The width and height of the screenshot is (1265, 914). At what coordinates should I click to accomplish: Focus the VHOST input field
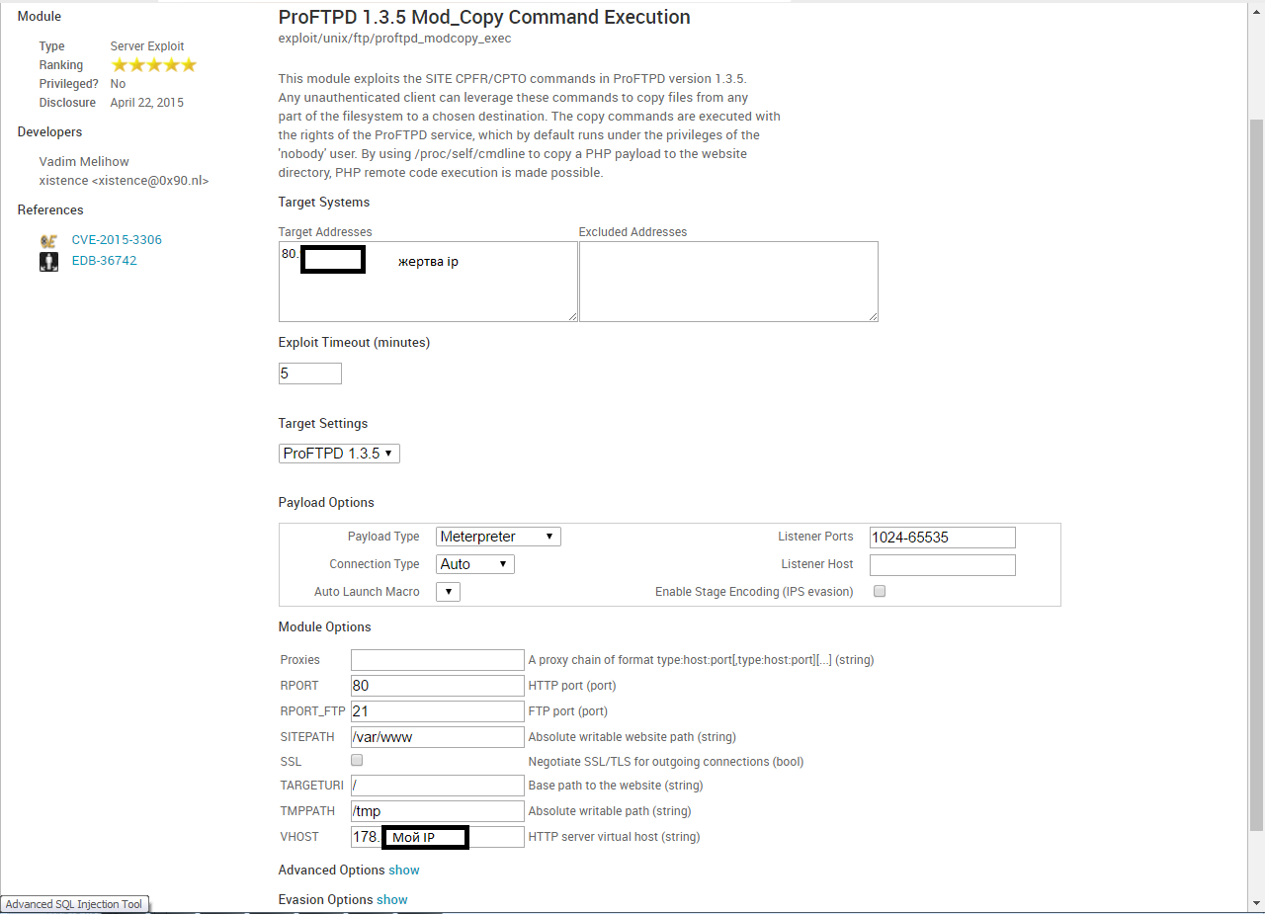[437, 837]
